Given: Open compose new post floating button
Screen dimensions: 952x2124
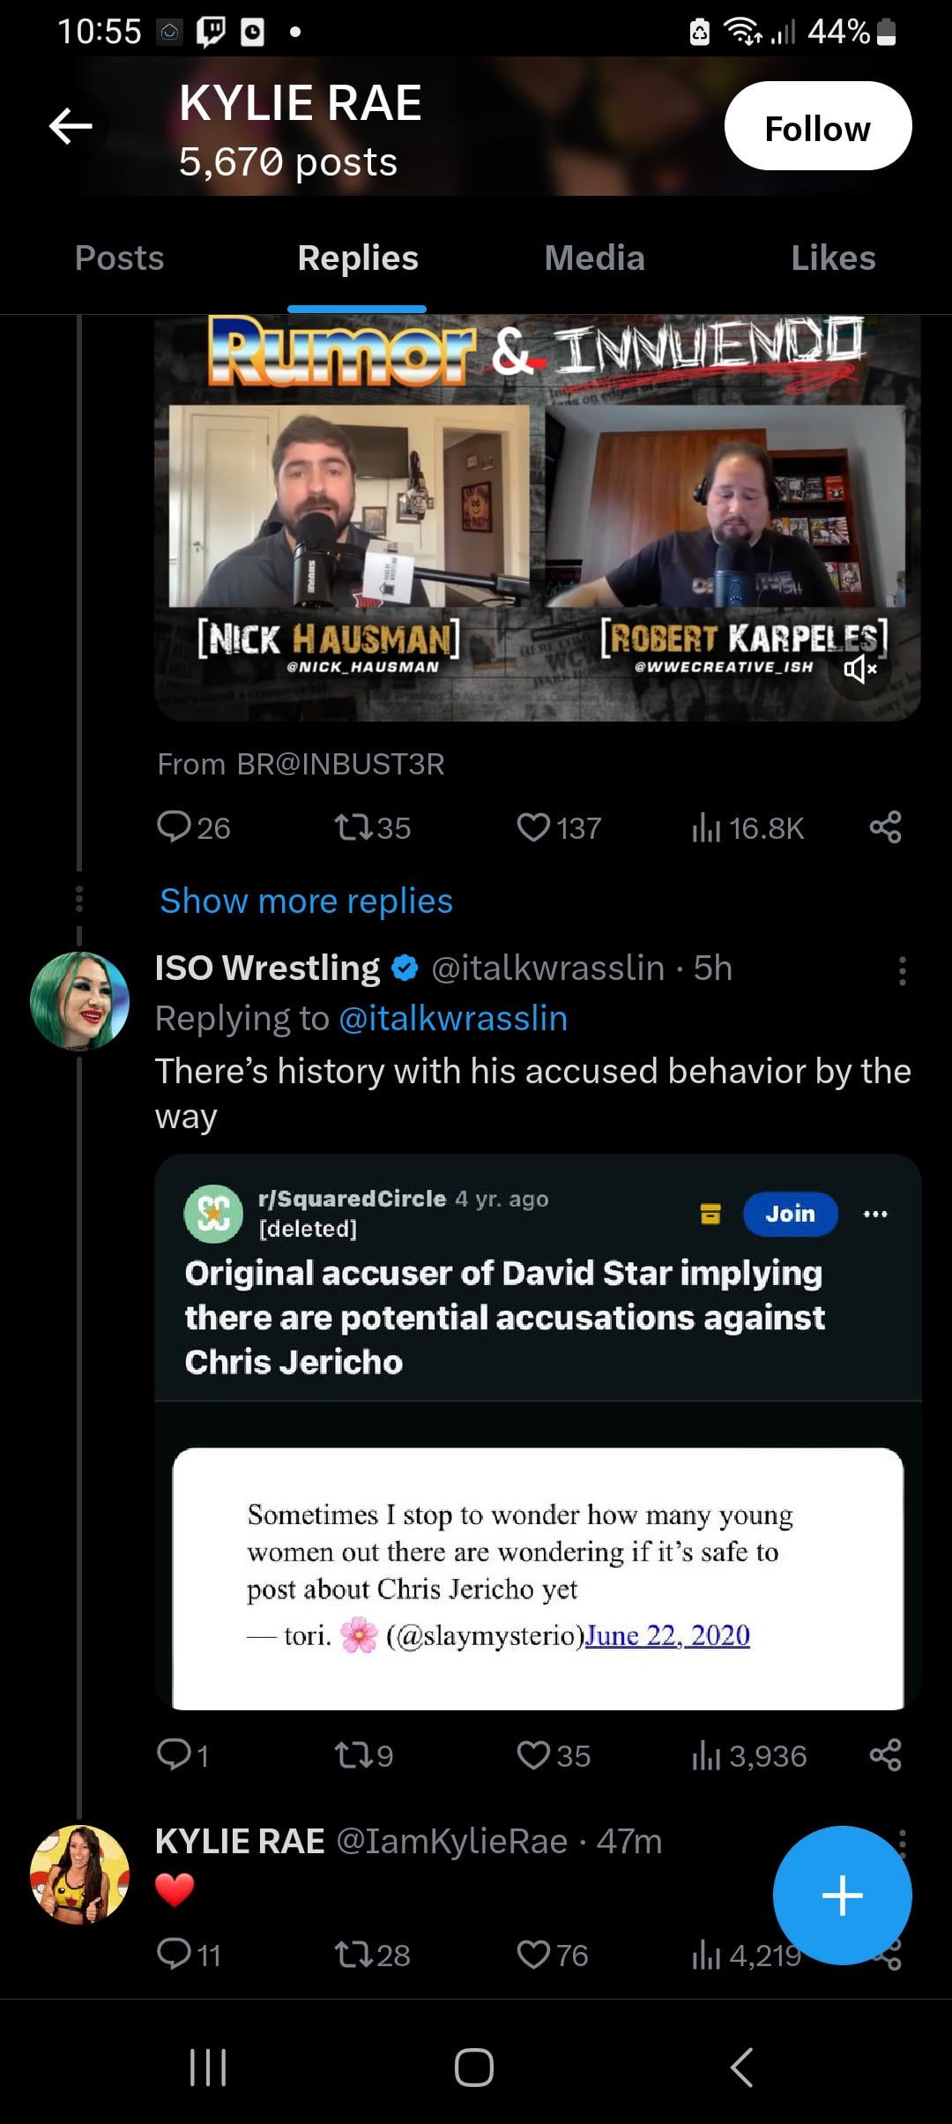Looking at the screenshot, I should coord(842,1895).
